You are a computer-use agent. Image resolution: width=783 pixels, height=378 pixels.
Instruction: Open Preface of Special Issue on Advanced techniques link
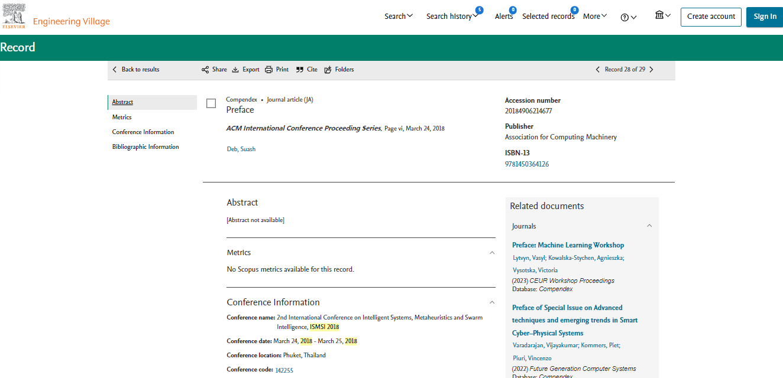click(575, 320)
